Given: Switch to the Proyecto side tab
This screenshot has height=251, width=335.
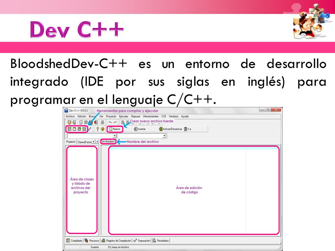Looking at the screenshot, I should click(71, 142).
